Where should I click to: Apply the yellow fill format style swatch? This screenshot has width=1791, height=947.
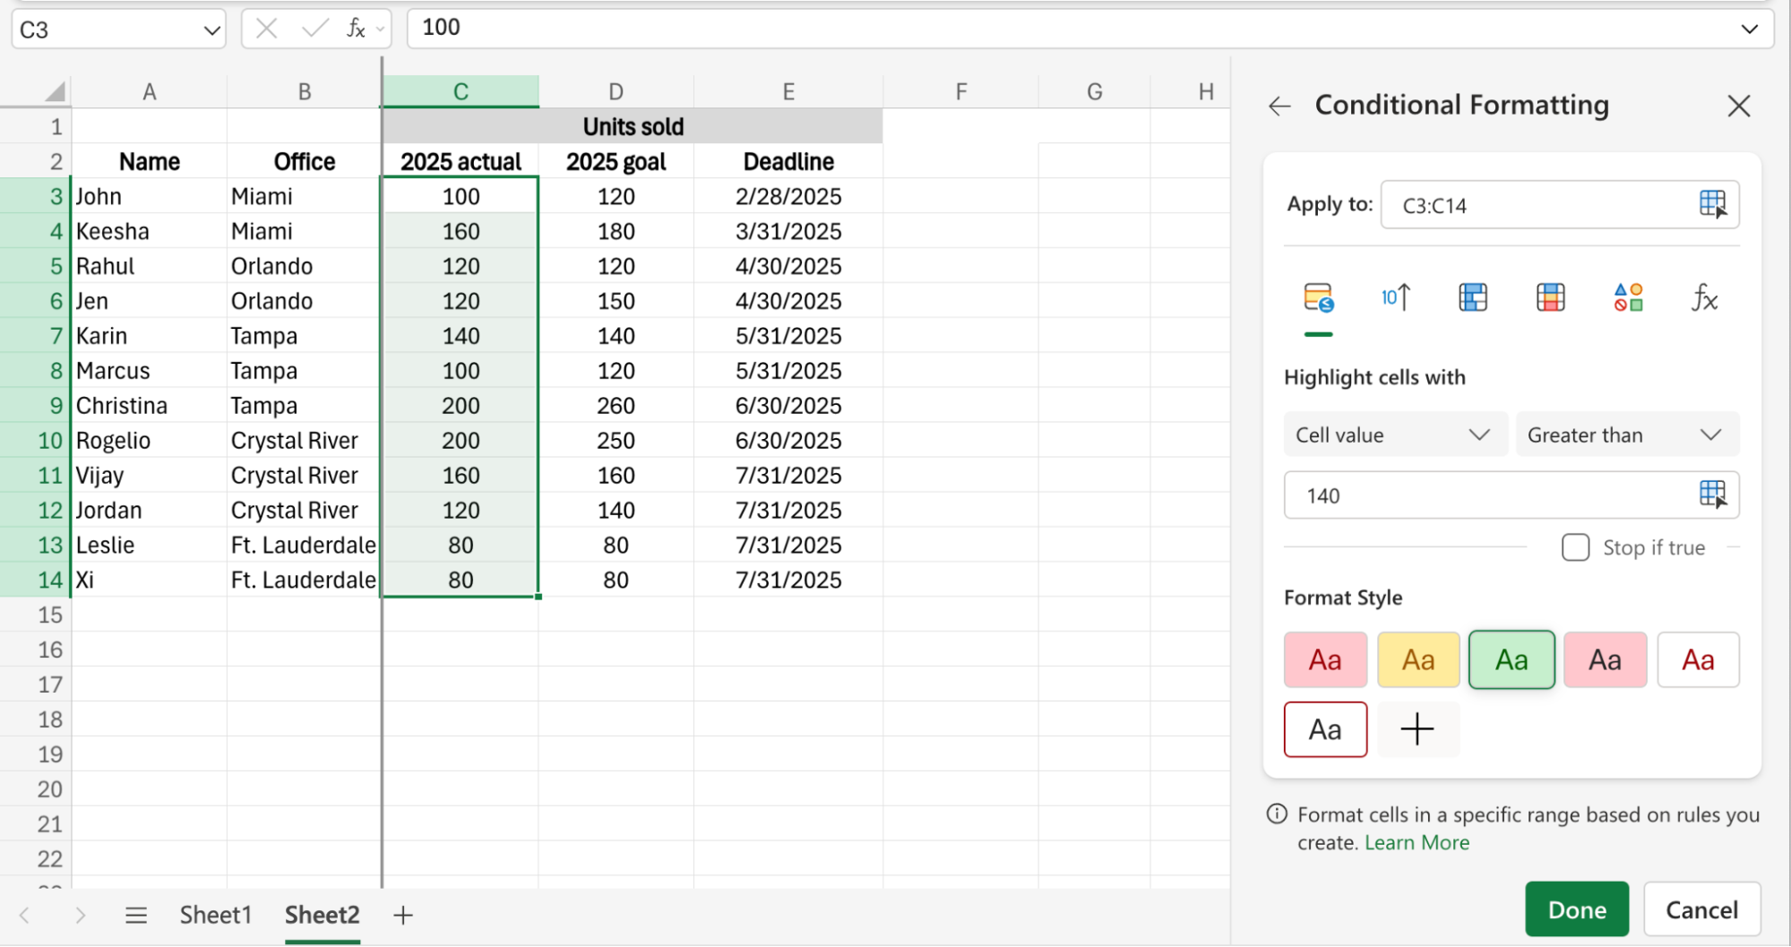(x=1418, y=660)
